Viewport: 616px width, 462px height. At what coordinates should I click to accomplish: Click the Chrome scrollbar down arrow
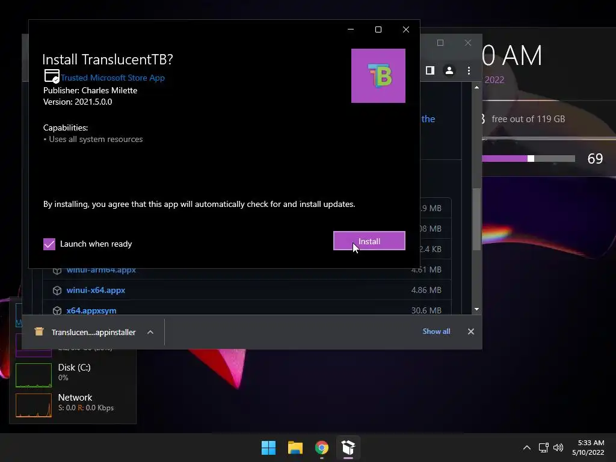[x=476, y=309]
